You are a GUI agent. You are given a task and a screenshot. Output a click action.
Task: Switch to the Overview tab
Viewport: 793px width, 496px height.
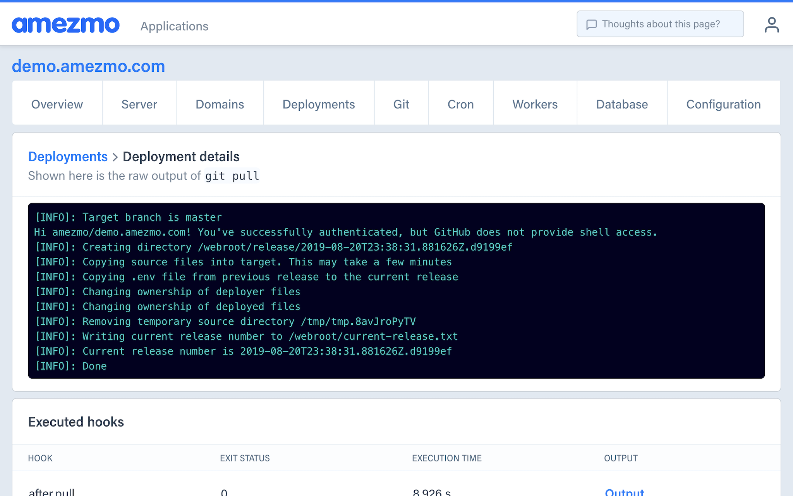tap(57, 104)
